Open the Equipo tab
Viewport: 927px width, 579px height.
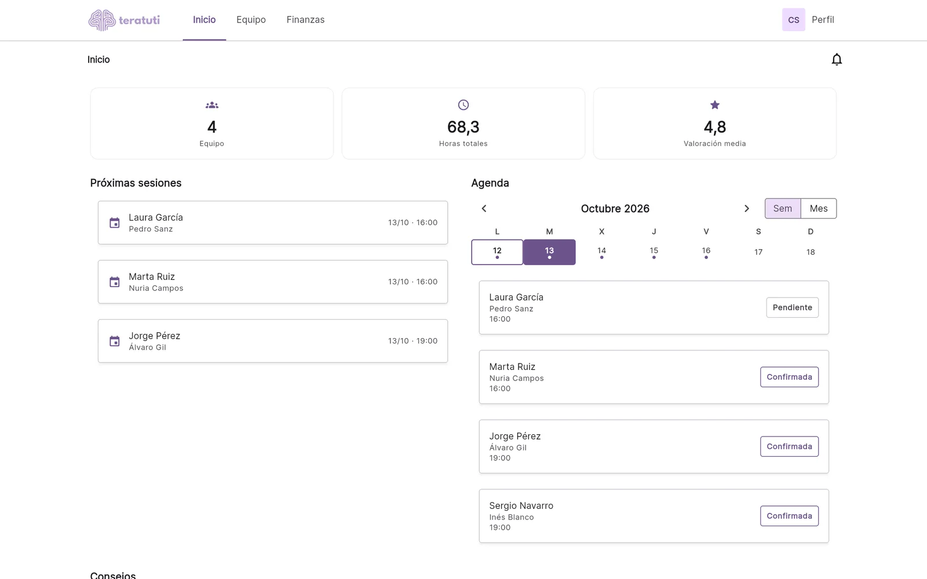(251, 20)
